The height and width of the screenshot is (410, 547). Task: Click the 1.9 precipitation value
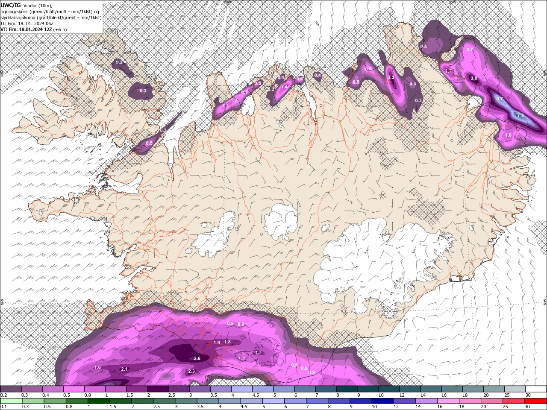click(217, 343)
